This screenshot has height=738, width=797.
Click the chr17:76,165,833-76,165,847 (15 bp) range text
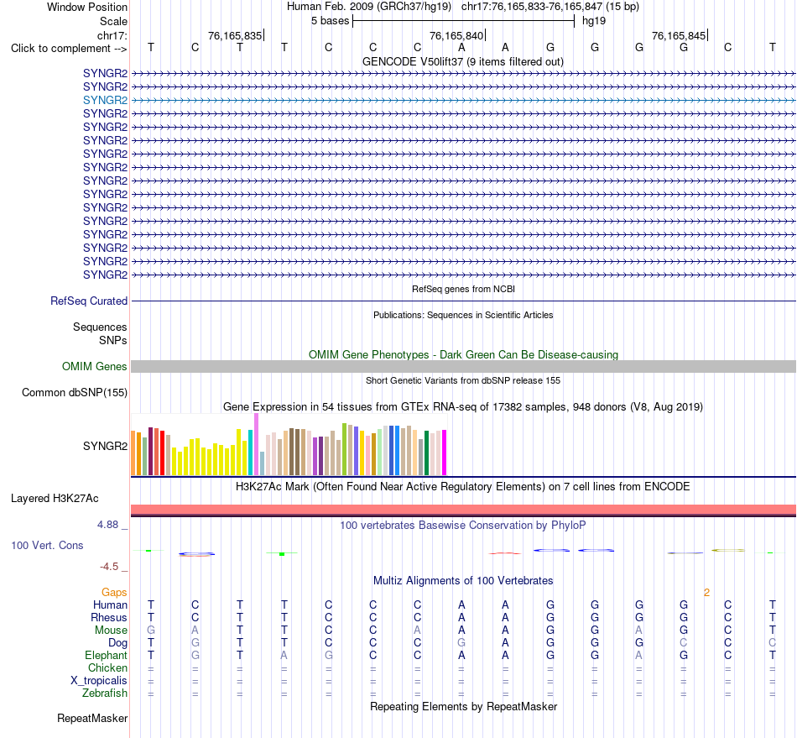[x=550, y=7]
